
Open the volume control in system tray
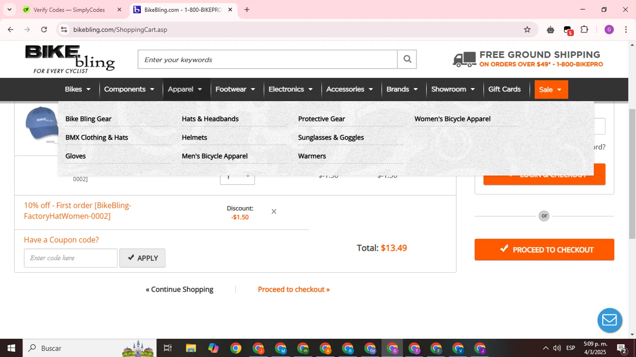click(x=557, y=348)
